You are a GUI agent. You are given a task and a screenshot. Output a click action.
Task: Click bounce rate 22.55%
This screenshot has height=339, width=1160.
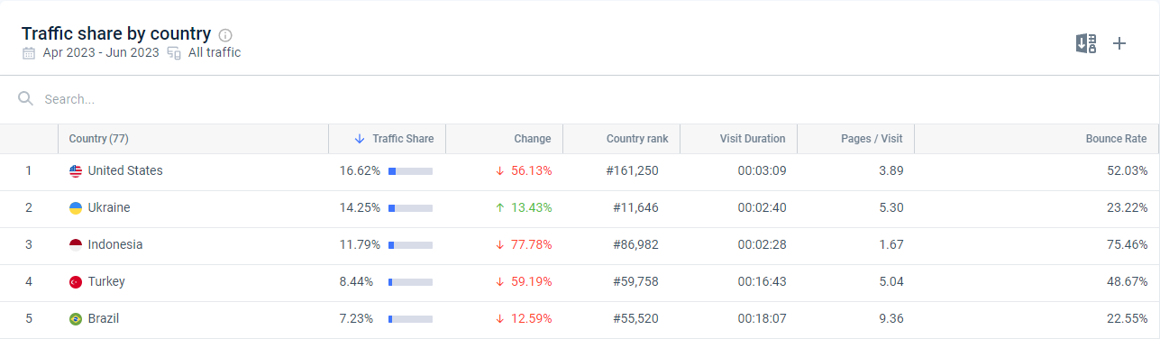pos(1127,318)
